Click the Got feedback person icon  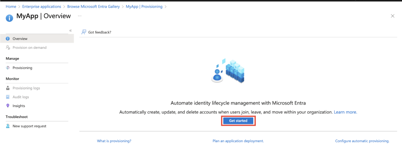pos(84,32)
